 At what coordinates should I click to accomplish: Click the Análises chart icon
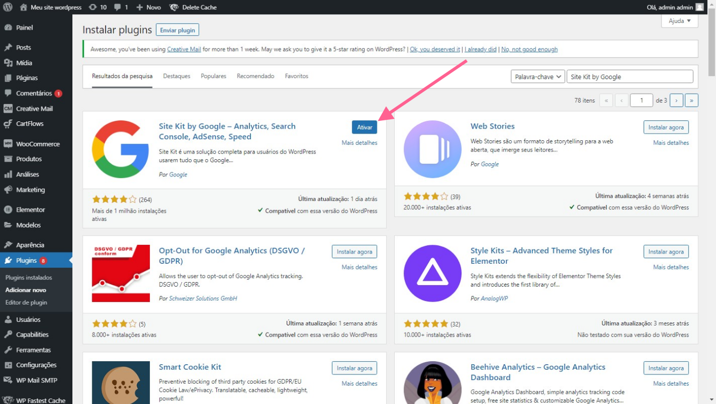pyautogui.click(x=8, y=174)
